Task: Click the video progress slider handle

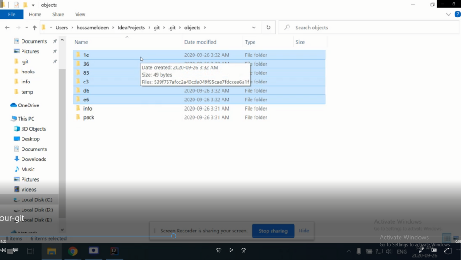Action: [x=173, y=236]
